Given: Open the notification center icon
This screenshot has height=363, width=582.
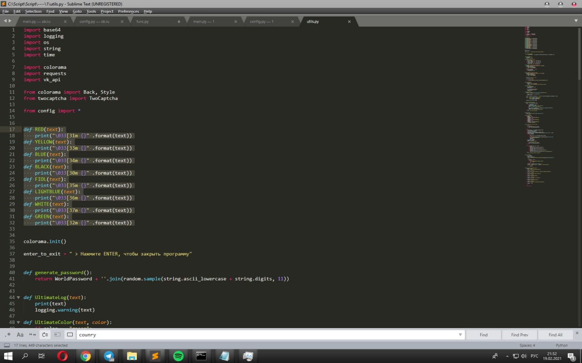Looking at the screenshot, I should pyautogui.click(x=571, y=356).
